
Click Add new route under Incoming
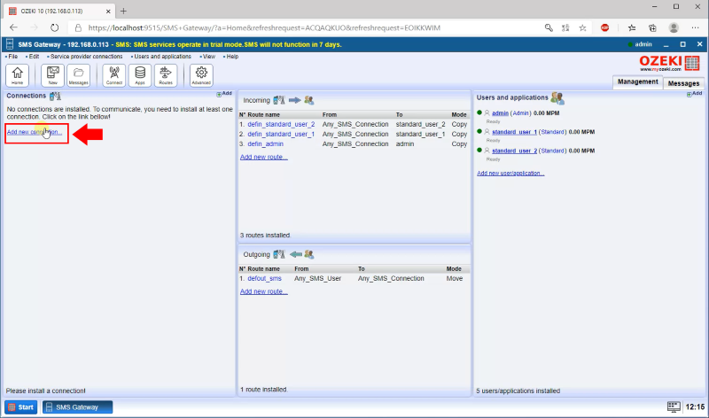click(263, 158)
